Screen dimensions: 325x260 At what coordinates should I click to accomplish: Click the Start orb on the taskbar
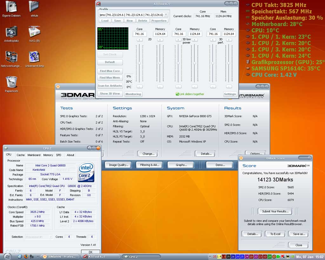point(7,257)
